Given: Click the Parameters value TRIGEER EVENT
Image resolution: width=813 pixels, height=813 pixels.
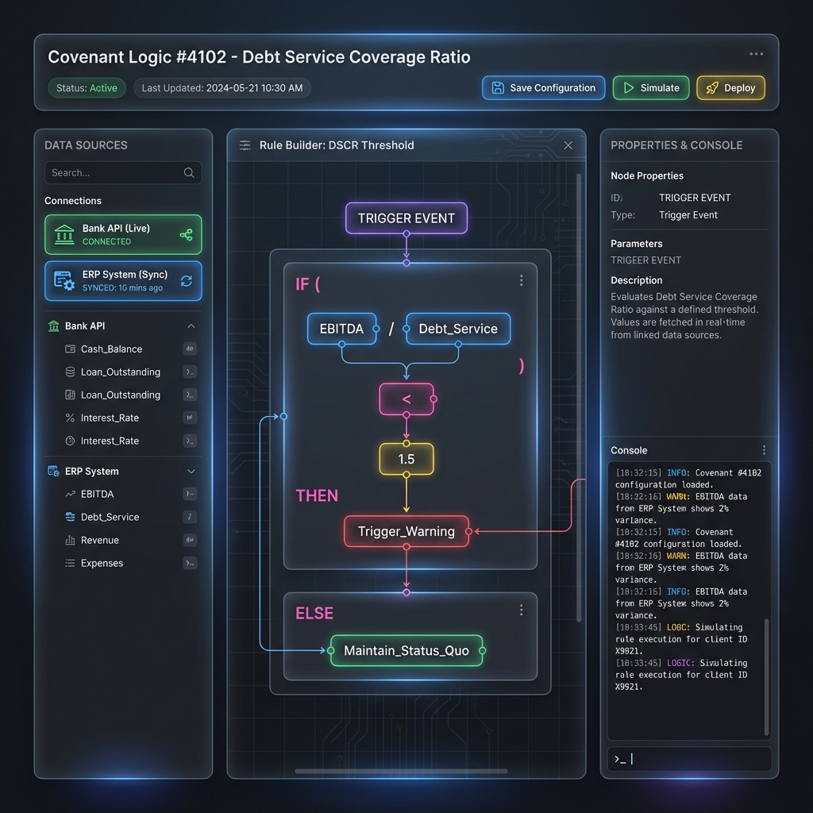Looking at the screenshot, I should point(645,260).
